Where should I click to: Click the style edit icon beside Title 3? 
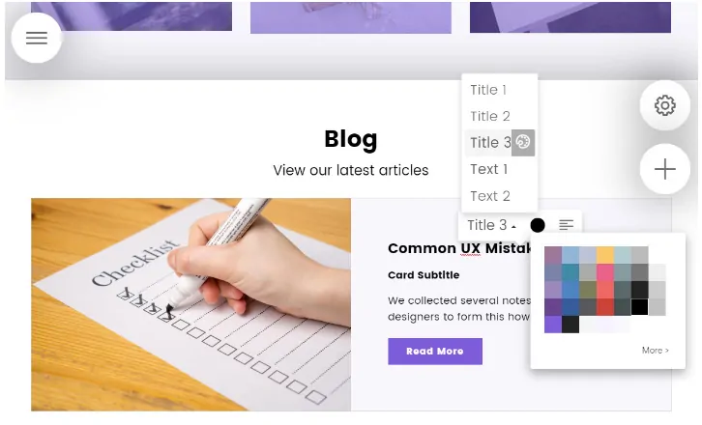point(523,143)
